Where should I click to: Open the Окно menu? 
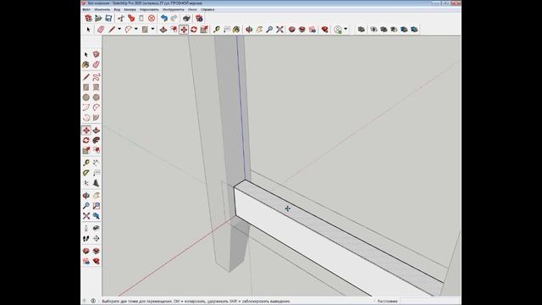pos(192,9)
